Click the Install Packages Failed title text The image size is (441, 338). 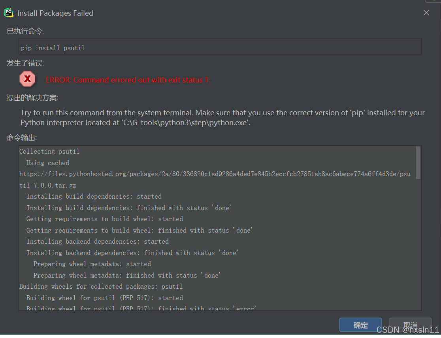pyautogui.click(x=55, y=13)
